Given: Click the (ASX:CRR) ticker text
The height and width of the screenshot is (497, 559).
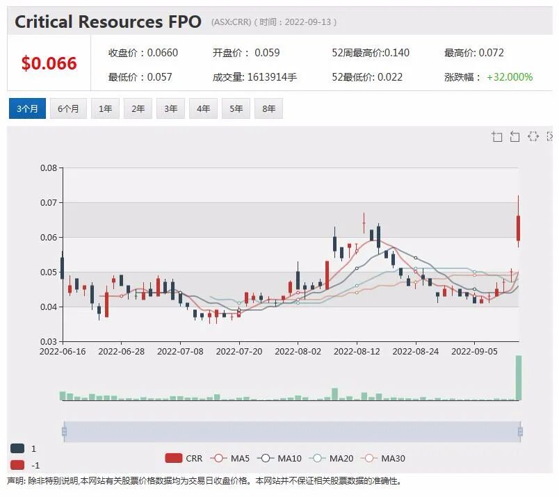Looking at the screenshot, I should tap(231, 22).
